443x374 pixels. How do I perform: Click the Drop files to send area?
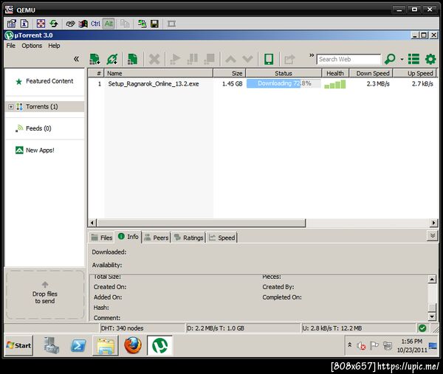pyautogui.click(x=45, y=295)
